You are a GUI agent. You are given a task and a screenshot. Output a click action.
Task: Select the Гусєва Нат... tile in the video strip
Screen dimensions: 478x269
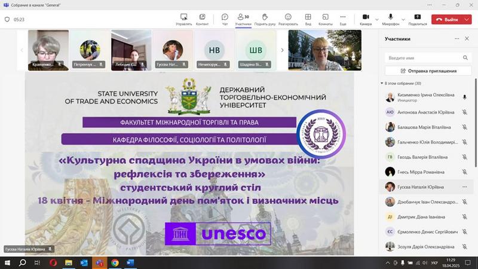(x=173, y=50)
